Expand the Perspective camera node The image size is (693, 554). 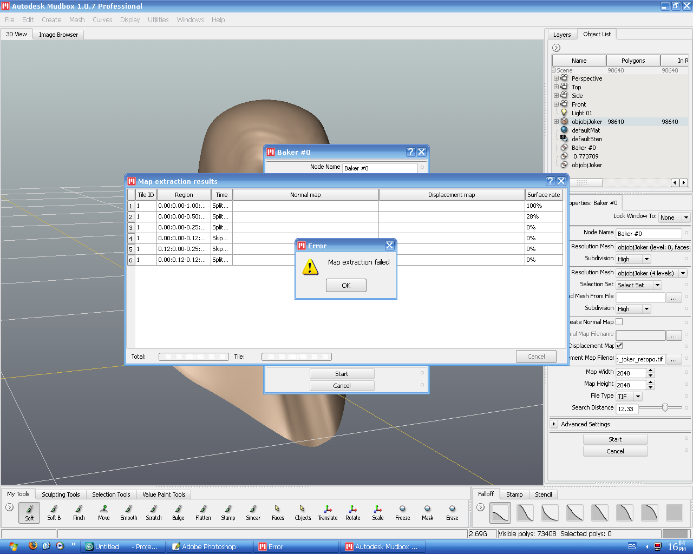coord(556,78)
